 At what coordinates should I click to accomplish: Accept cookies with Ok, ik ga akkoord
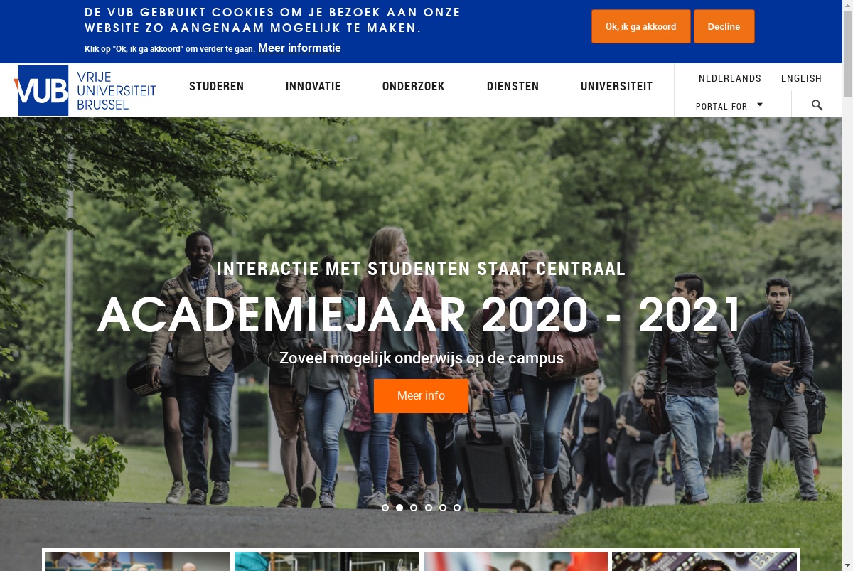tap(641, 26)
